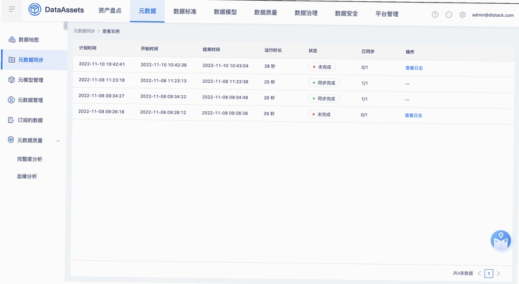Screen dimensions: 519x284
Task: Open the help question mark icon
Action: click(435, 14)
